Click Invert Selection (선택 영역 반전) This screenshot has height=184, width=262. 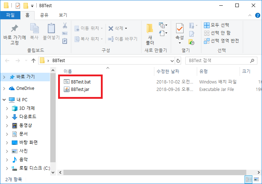221,41
